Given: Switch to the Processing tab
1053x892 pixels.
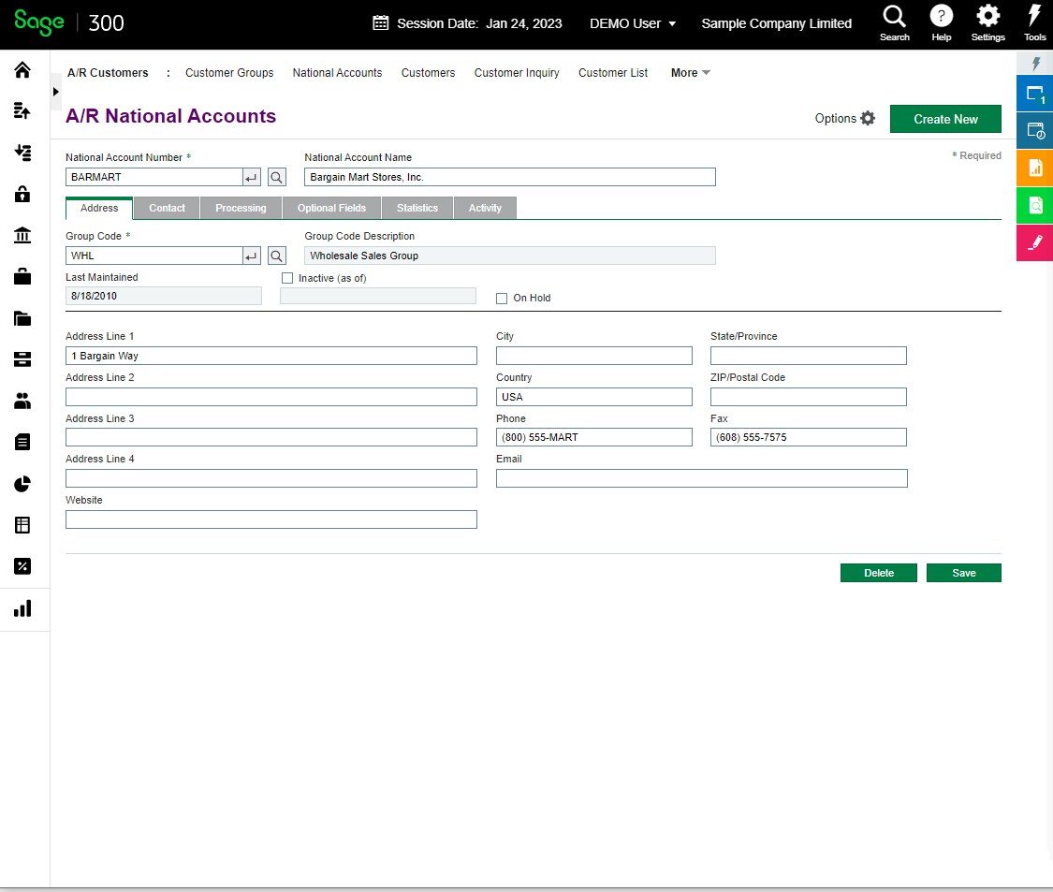Looking at the screenshot, I should coord(241,208).
